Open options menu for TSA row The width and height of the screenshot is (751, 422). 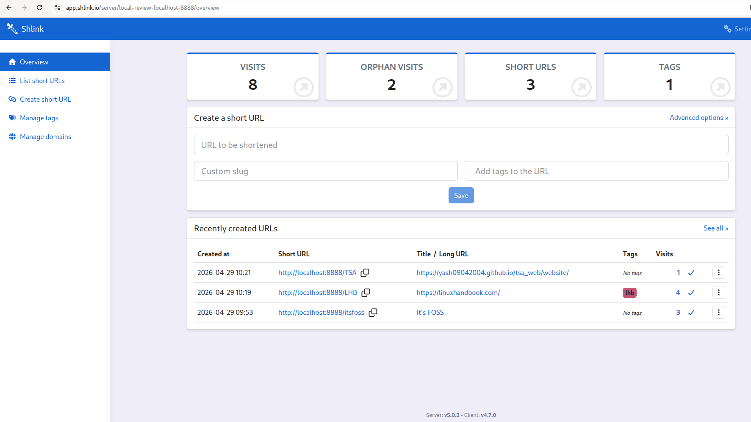(719, 272)
